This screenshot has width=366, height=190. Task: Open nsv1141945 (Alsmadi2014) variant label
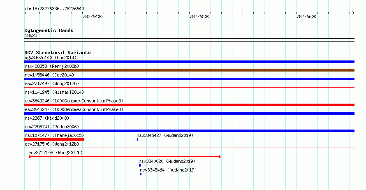click(x=54, y=92)
